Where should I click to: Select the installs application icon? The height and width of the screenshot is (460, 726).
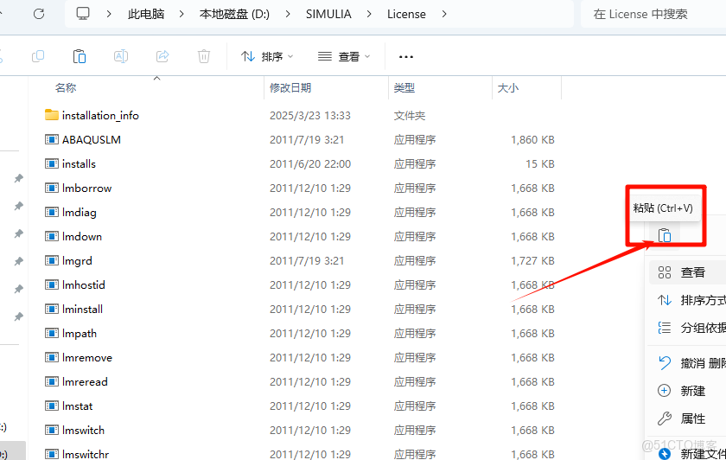pyautogui.click(x=51, y=163)
